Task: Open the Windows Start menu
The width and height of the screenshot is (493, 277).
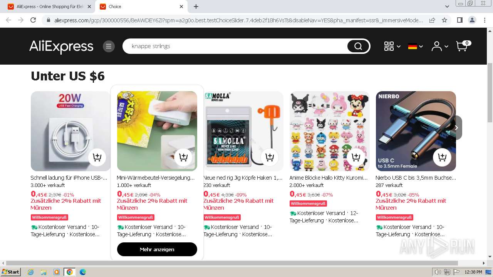Action: tap(10, 272)
